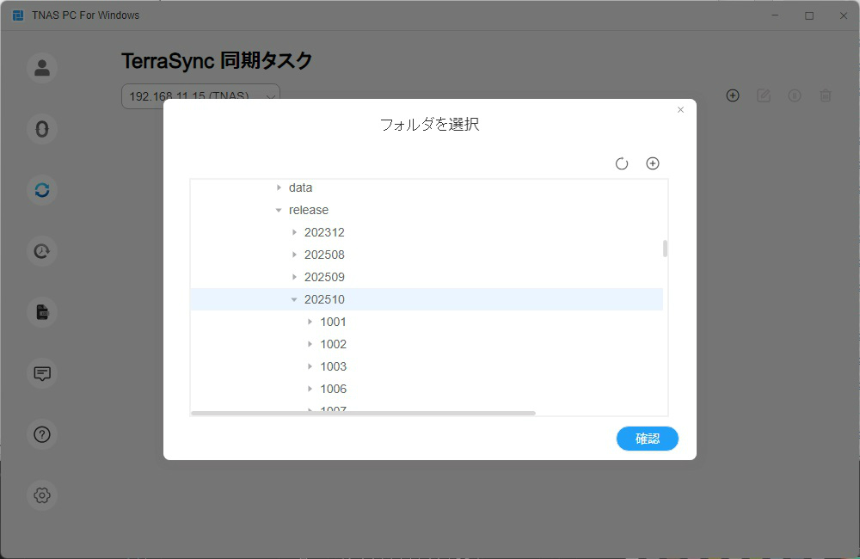Expand the 1002 folder arrow

pos(310,344)
